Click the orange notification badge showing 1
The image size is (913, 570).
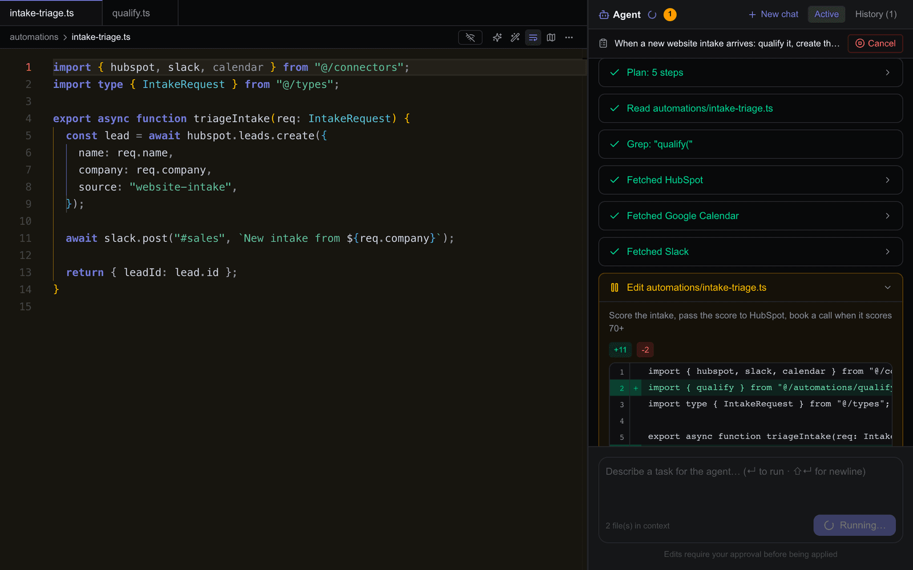click(x=670, y=14)
